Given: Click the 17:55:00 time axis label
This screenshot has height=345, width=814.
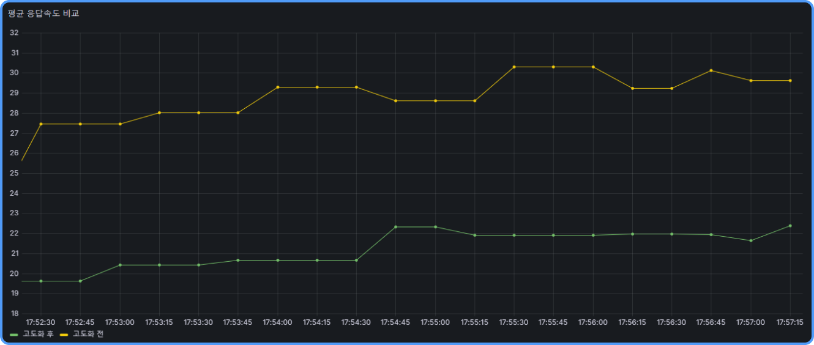Looking at the screenshot, I should (435, 322).
